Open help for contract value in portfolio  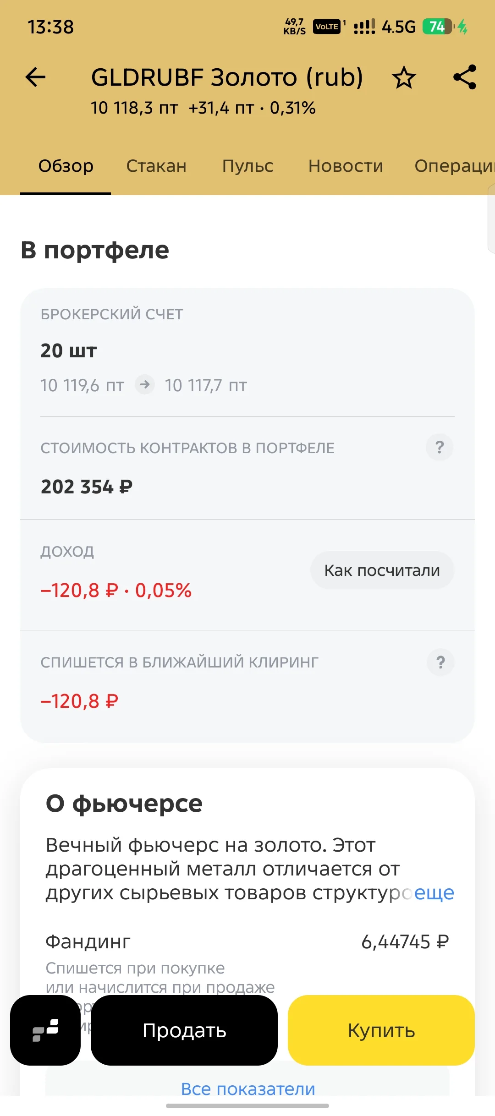coord(440,447)
